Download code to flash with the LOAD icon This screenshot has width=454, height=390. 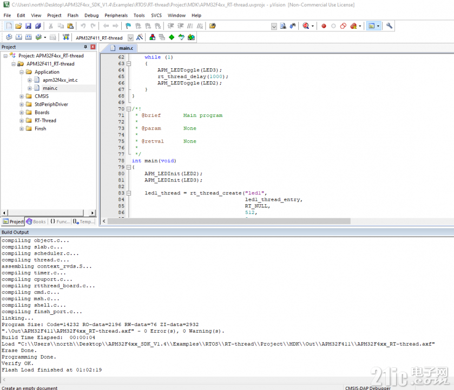coord(66,37)
